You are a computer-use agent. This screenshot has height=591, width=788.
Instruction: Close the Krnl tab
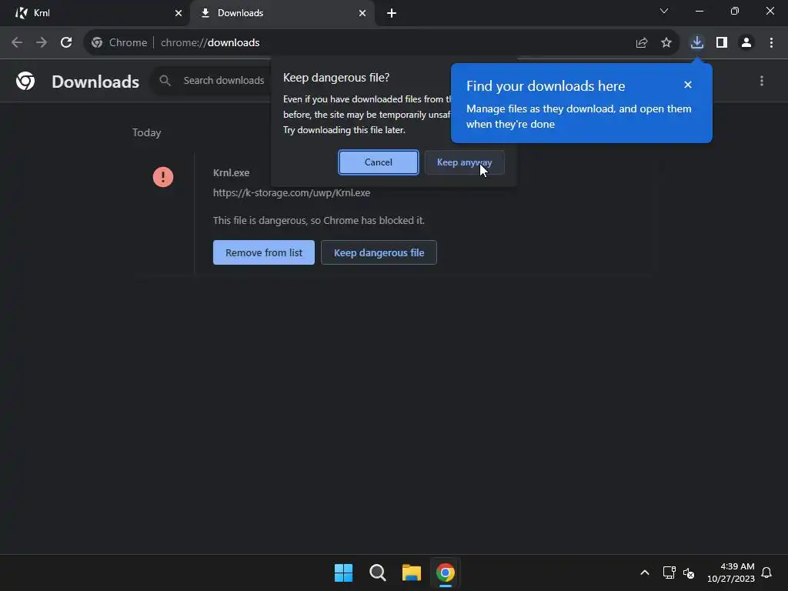[x=179, y=13]
